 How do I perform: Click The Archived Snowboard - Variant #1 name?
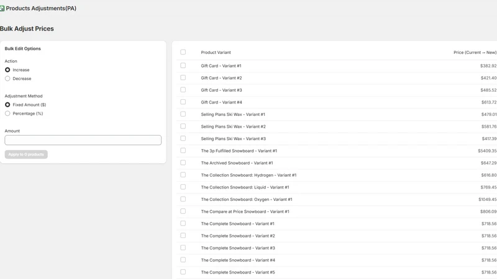(x=237, y=163)
